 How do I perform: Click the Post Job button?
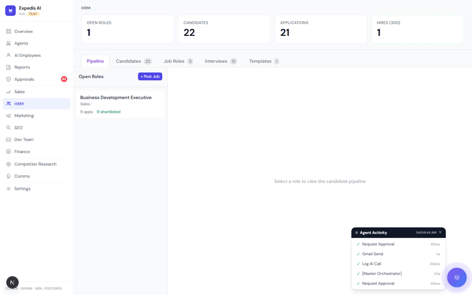[150, 76]
